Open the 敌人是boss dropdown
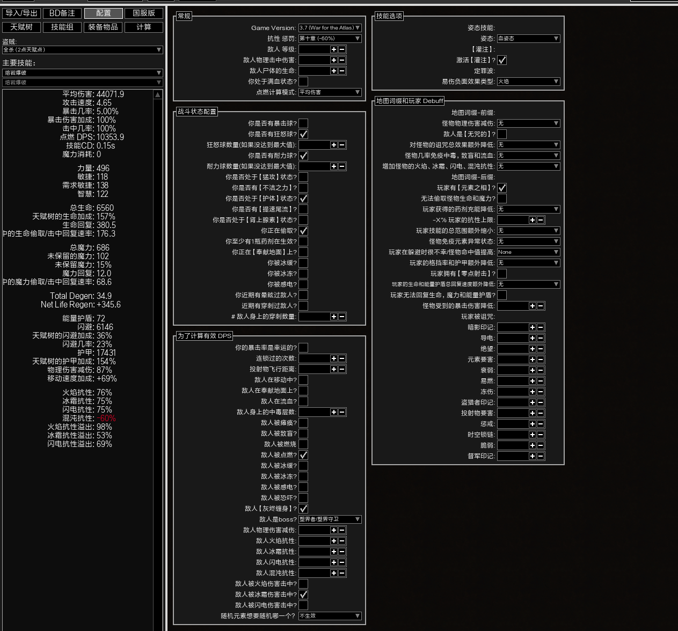This screenshot has width=678, height=631. [330, 519]
